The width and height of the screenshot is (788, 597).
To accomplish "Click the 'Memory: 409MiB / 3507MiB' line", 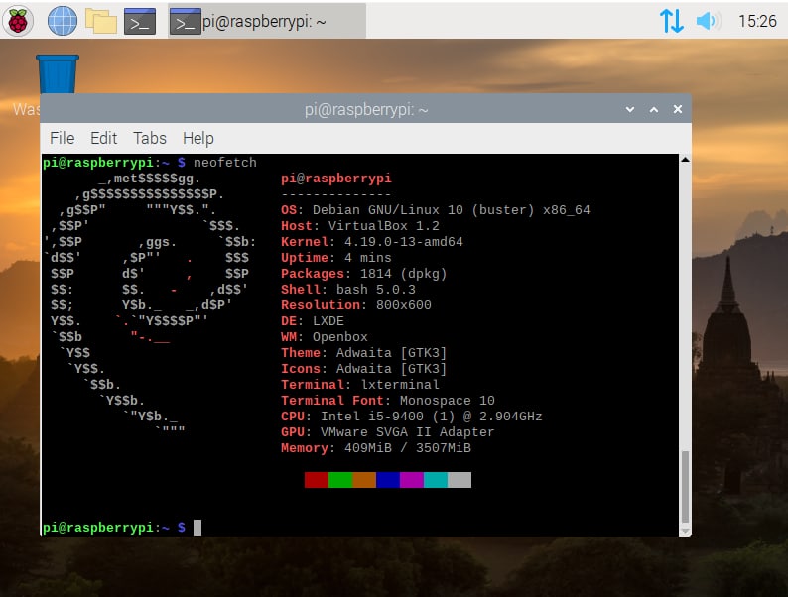I will pos(376,448).
